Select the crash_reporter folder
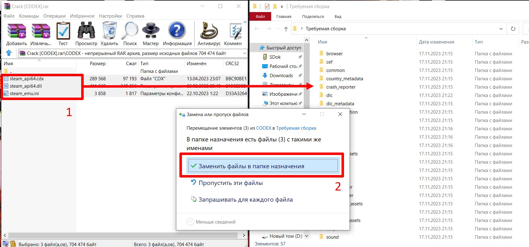 point(337,87)
